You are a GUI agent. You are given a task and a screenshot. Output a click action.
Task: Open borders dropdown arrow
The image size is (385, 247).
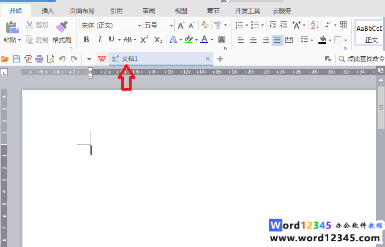(x=345, y=40)
